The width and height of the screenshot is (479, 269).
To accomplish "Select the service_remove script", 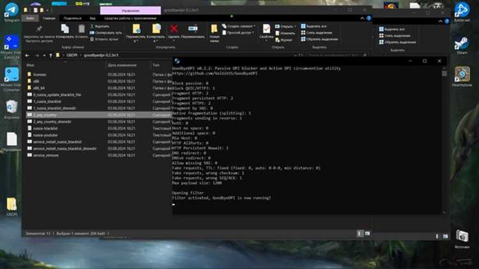I will coord(46,155).
